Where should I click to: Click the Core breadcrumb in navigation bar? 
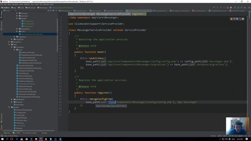point(21,7)
